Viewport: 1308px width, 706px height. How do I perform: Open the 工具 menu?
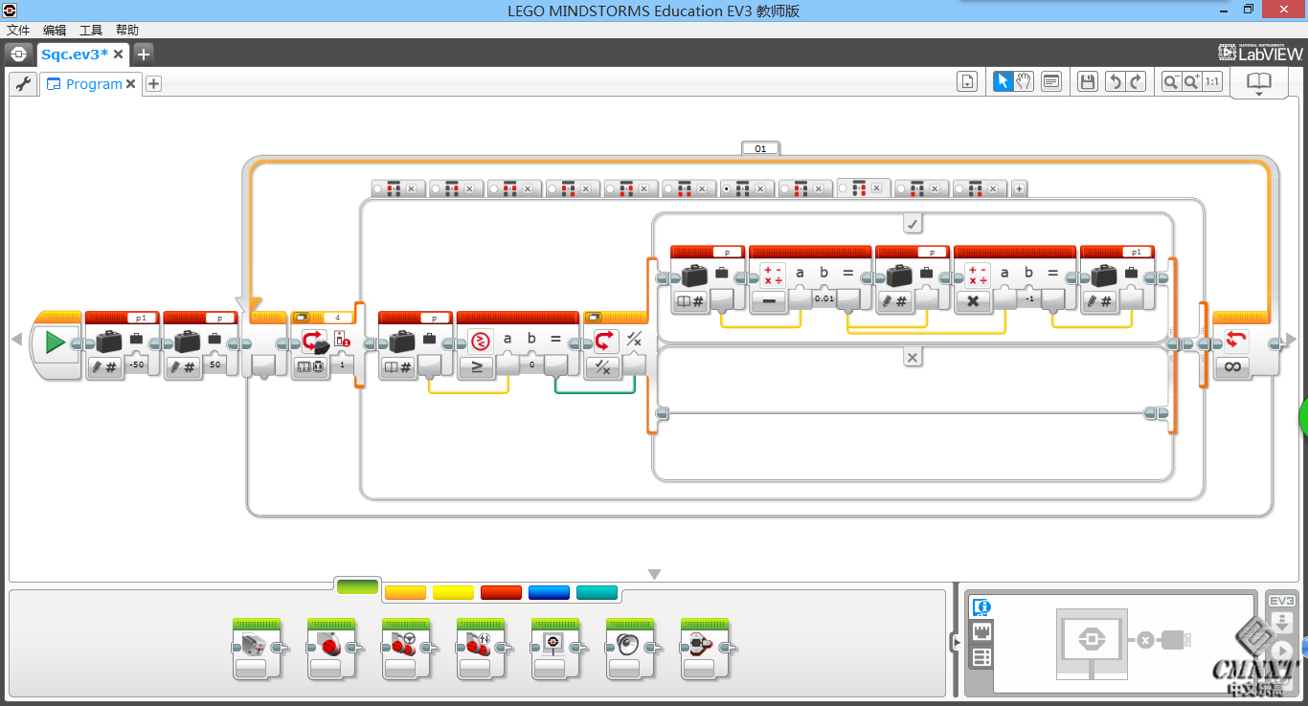(91, 31)
